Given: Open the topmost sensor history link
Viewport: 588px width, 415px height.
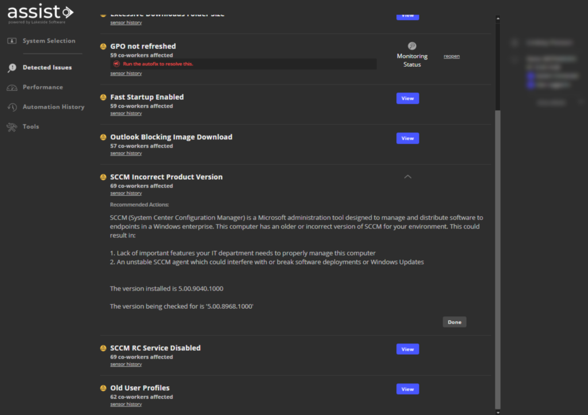Looking at the screenshot, I should click(x=126, y=23).
